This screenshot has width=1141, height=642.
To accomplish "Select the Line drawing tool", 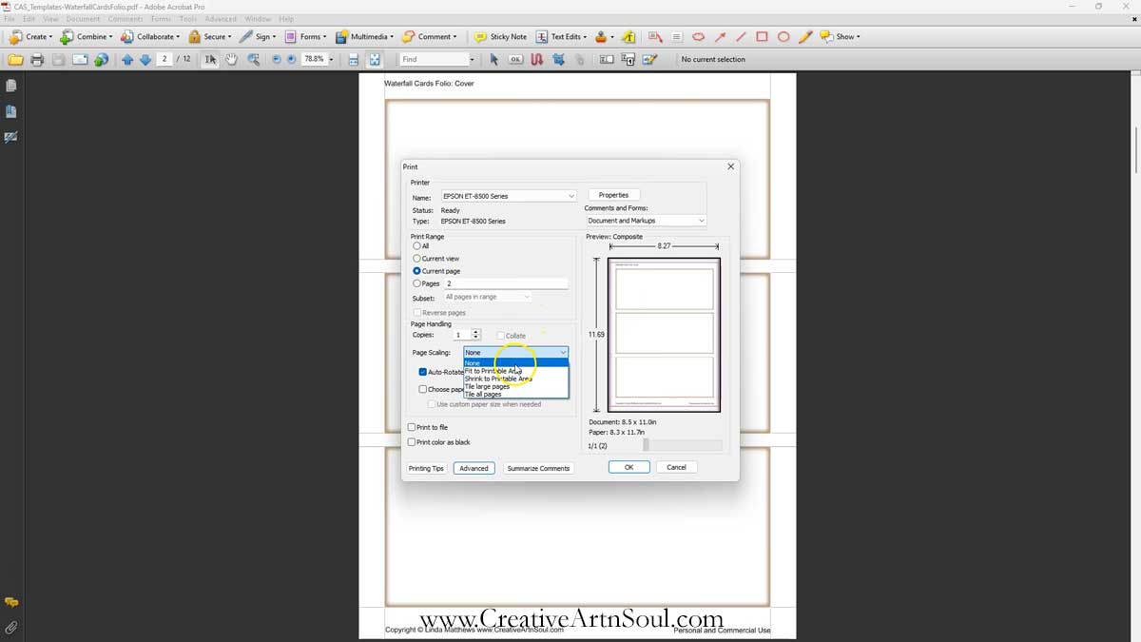I will (741, 37).
